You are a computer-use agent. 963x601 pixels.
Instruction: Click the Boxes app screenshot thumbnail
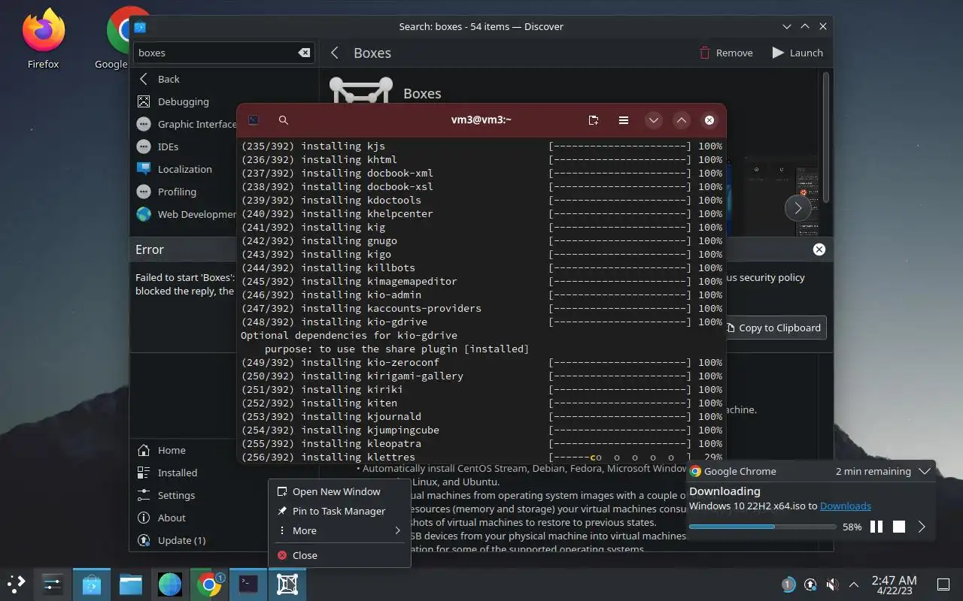tap(782, 197)
